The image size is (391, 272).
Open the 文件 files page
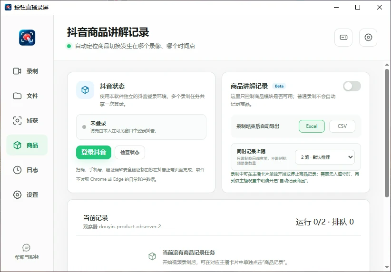tap(27, 96)
